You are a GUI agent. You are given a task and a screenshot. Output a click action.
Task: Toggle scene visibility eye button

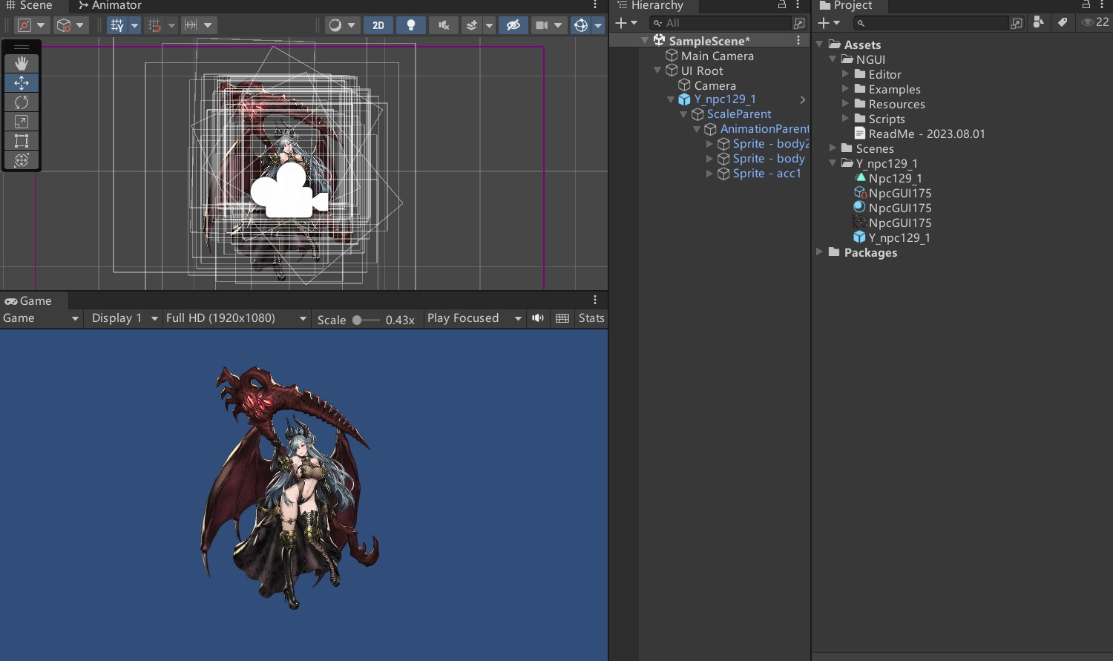click(x=513, y=25)
